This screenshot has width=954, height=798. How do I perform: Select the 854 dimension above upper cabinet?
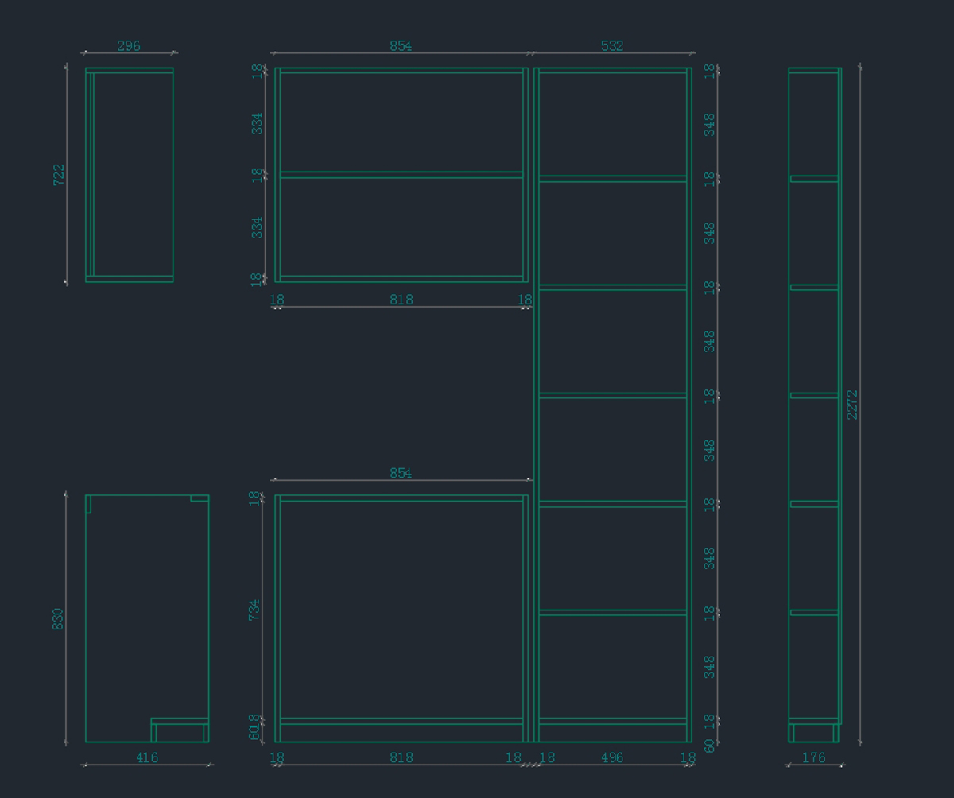coord(401,46)
